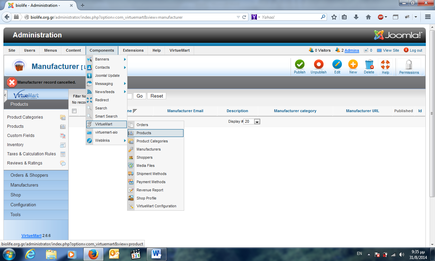Click Firefox home icon

(368, 17)
